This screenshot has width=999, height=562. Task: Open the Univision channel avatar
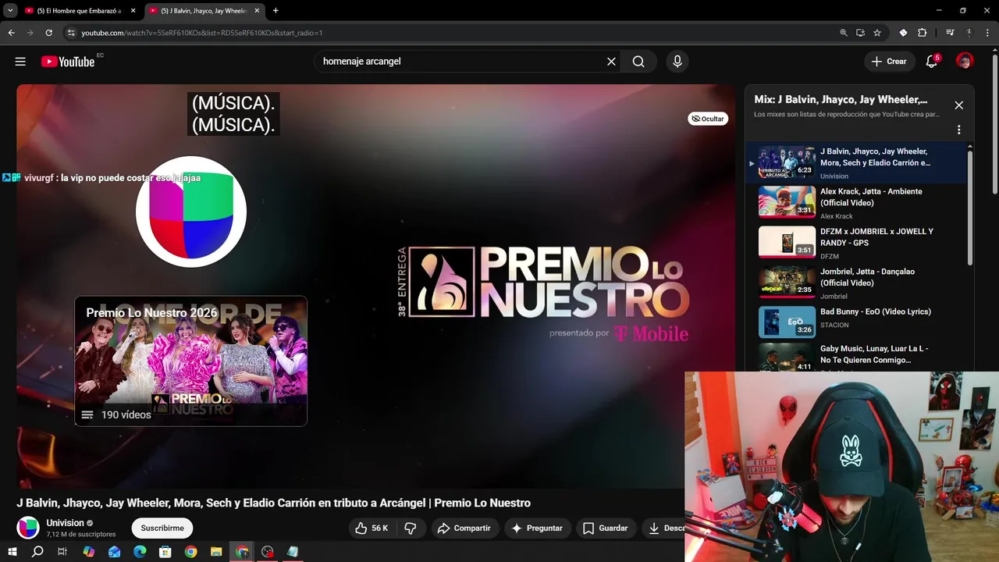pos(28,528)
